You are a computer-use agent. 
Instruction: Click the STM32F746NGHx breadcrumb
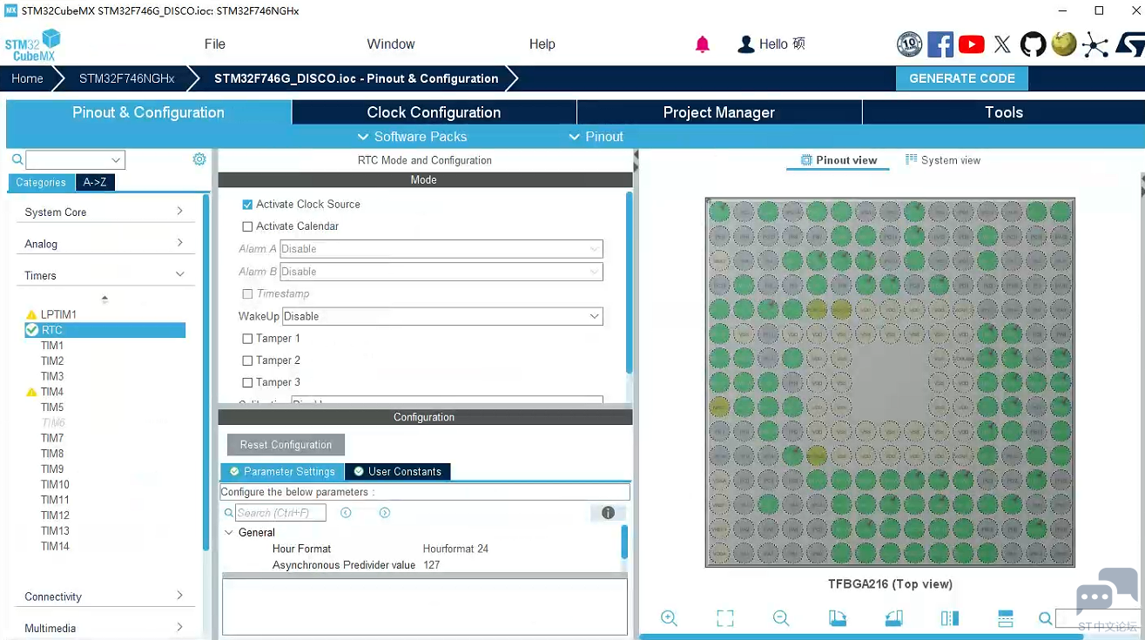point(126,78)
